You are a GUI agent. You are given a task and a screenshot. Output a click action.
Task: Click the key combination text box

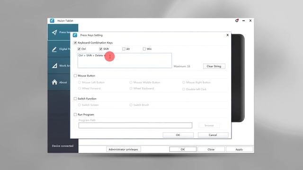coord(125,60)
